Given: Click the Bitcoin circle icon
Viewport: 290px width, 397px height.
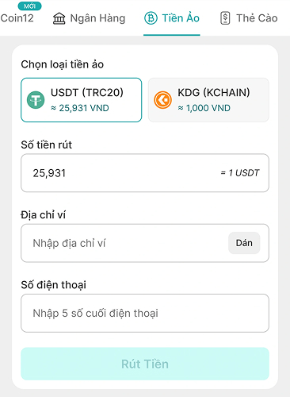Looking at the screenshot, I should (151, 18).
